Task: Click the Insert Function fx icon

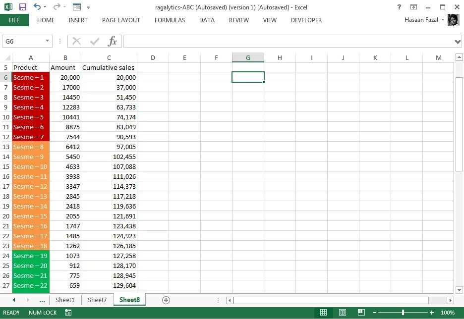Action: coord(113,41)
